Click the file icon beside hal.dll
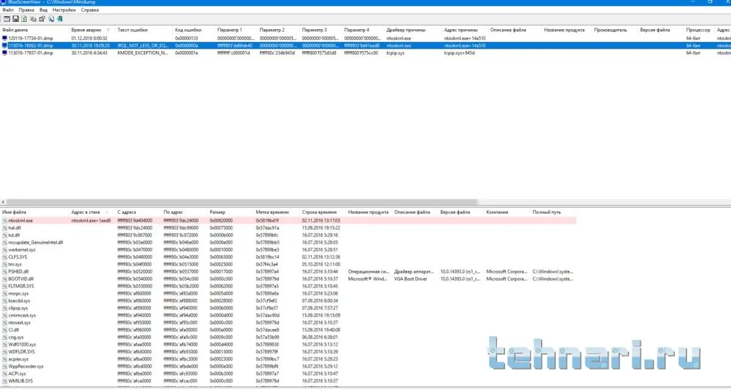731x389 pixels. (5, 228)
